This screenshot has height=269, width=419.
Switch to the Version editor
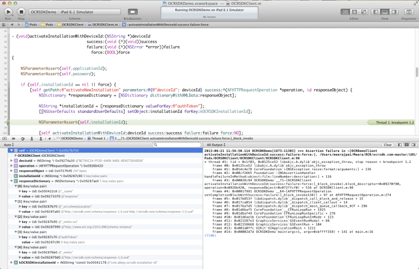363,12
